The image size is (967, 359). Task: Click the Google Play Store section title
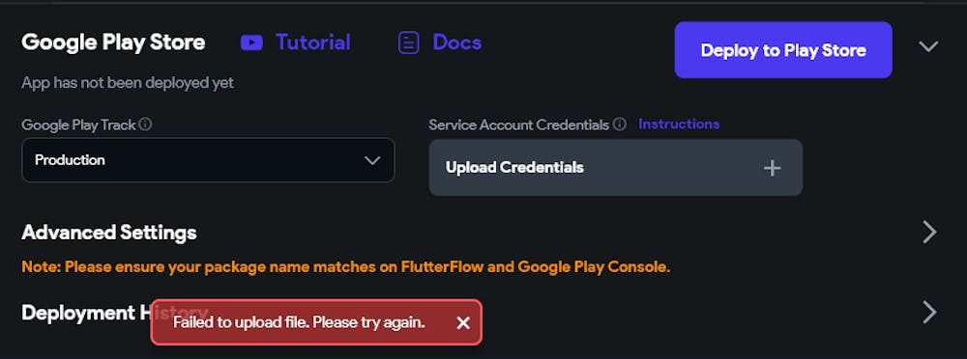tap(113, 42)
